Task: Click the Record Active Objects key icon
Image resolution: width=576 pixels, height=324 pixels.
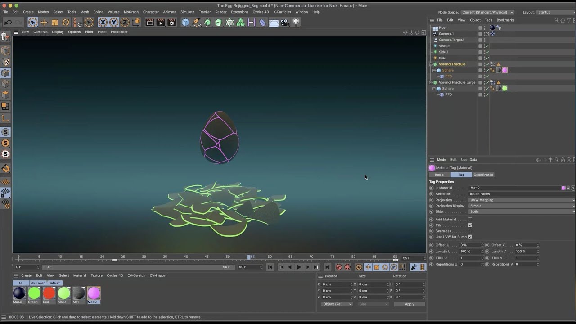Action: point(339,267)
